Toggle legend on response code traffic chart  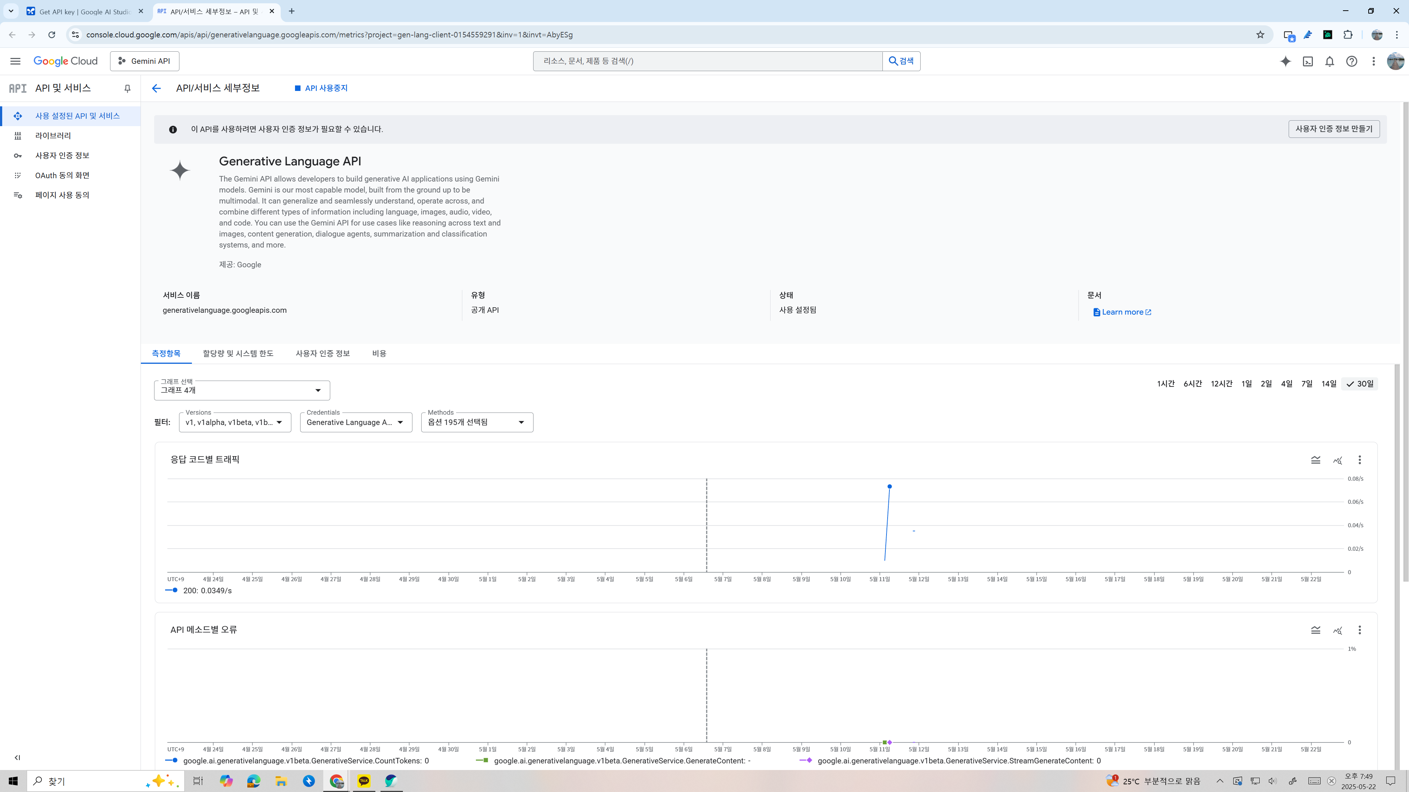click(1315, 460)
